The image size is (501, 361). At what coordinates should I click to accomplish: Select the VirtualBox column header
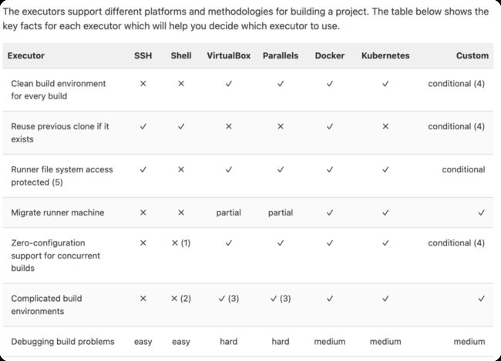click(228, 55)
